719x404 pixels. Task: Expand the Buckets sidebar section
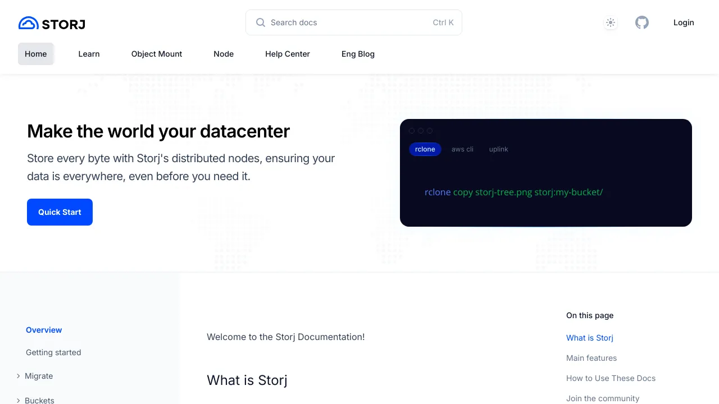click(35, 400)
